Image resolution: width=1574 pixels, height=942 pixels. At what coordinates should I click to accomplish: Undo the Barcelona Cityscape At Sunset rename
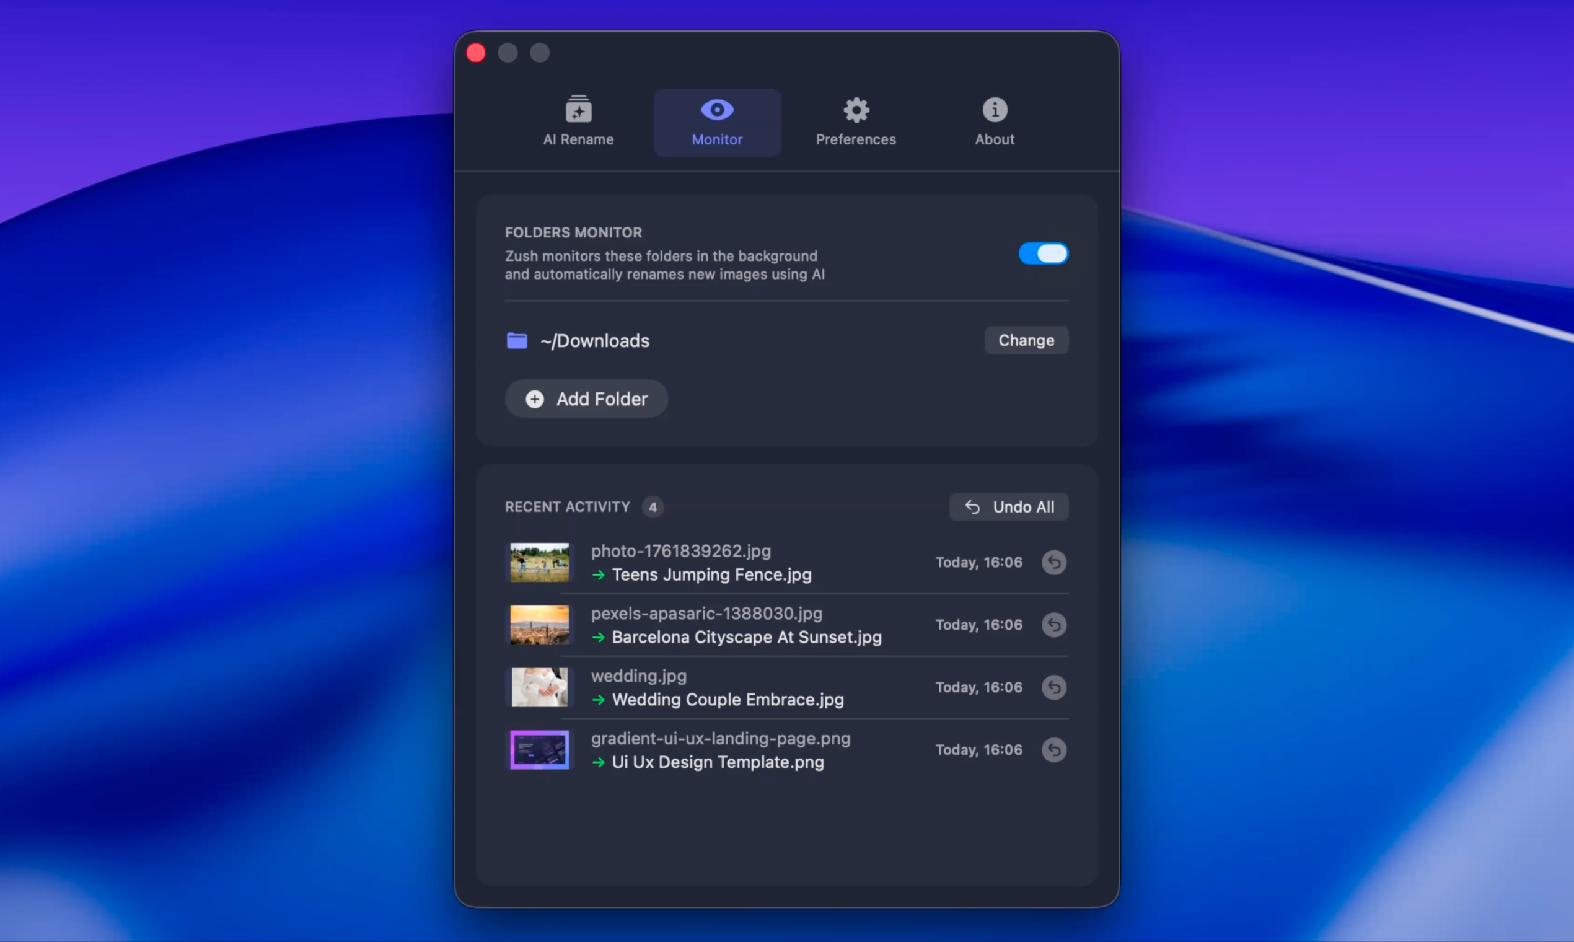(x=1053, y=625)
